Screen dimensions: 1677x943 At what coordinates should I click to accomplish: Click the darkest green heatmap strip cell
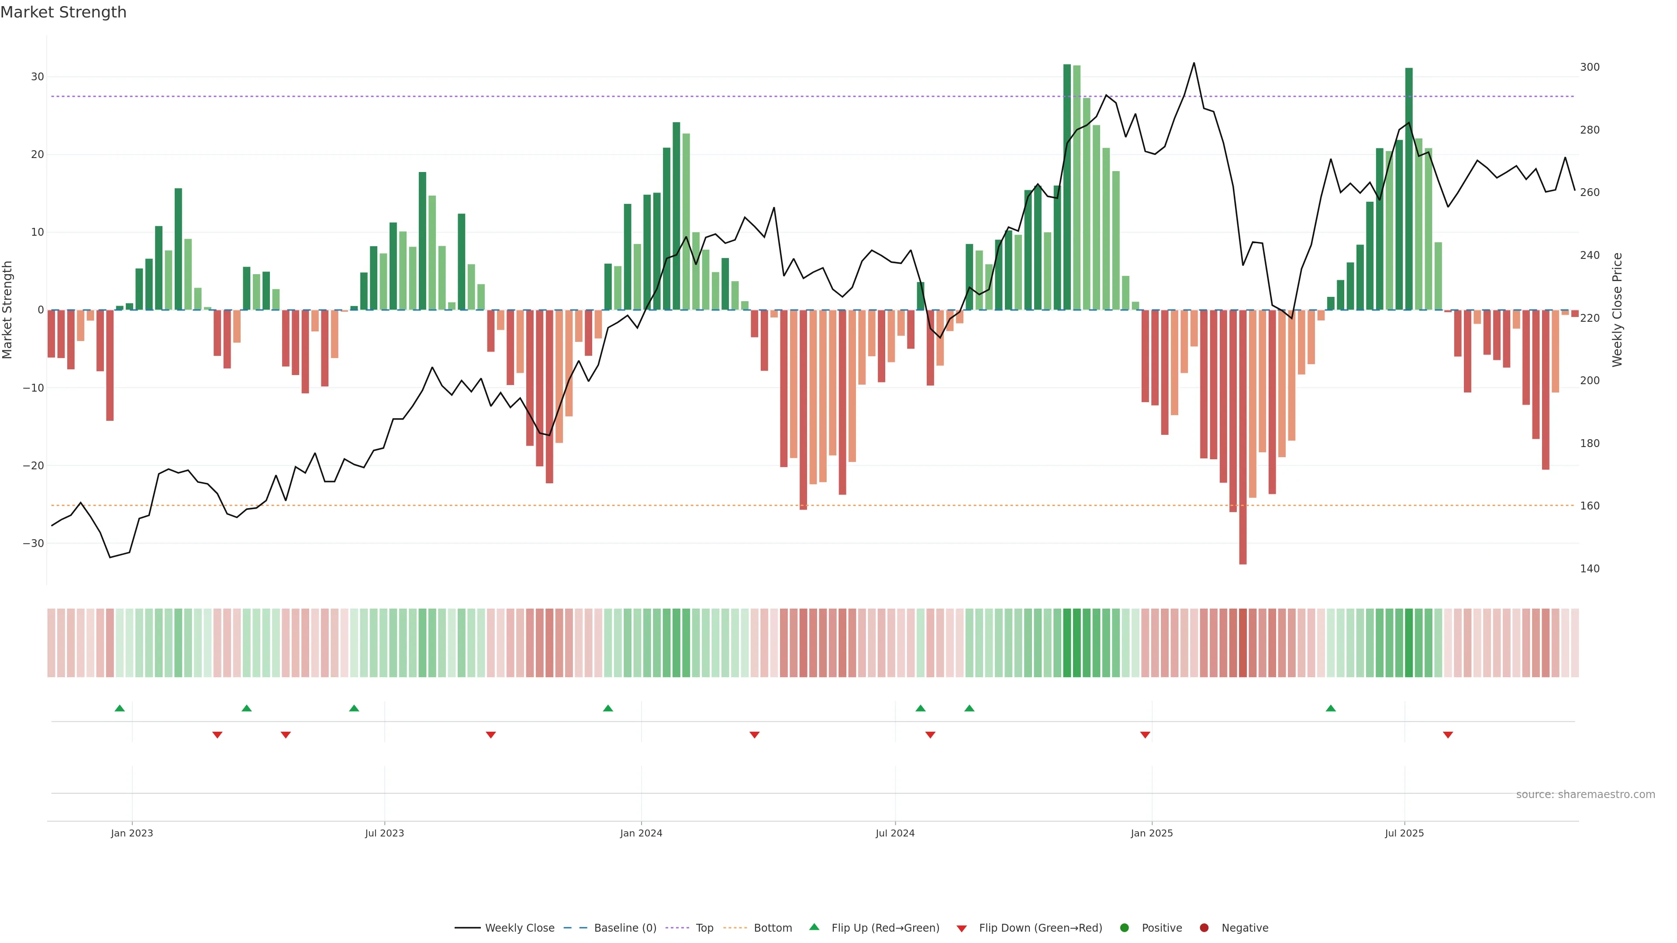pyautogui.click(x=1067, y=642)
